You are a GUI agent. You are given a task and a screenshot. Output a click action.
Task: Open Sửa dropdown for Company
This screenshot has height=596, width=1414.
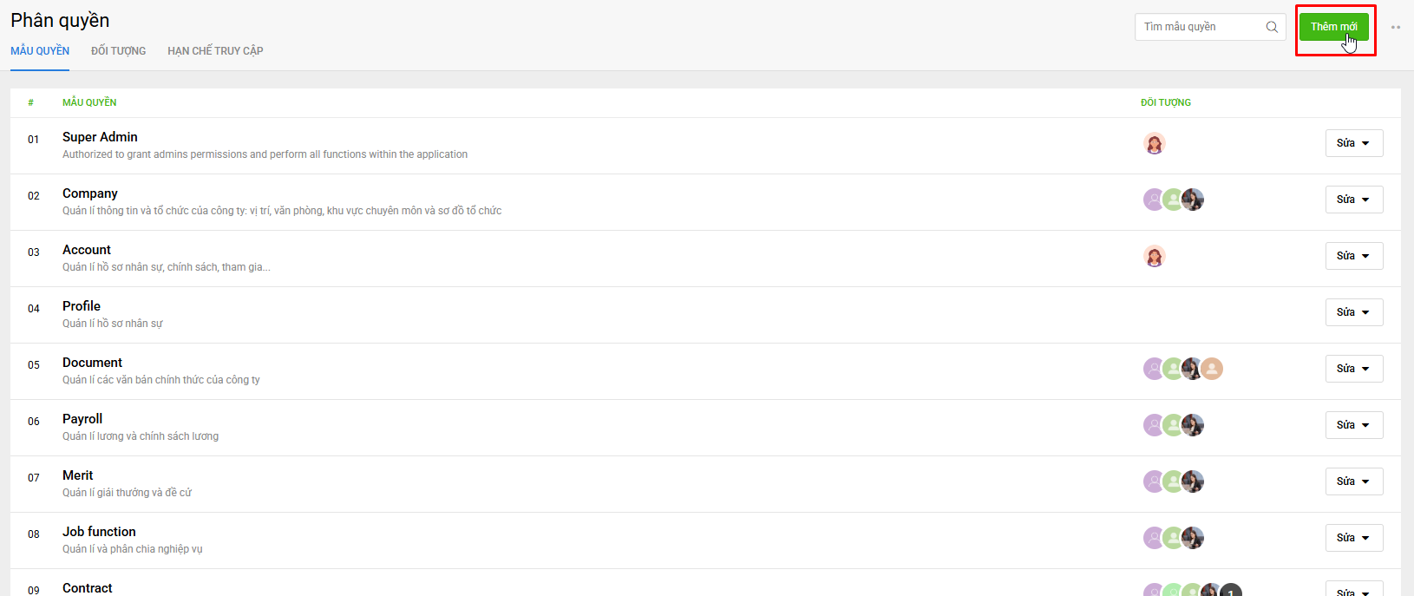click(1354, 200)
